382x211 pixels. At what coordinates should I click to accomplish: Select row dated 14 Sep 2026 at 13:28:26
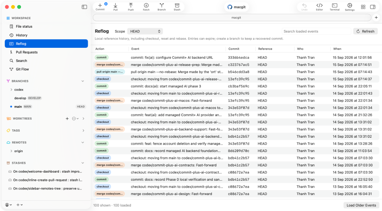click(x=236, y=144)
